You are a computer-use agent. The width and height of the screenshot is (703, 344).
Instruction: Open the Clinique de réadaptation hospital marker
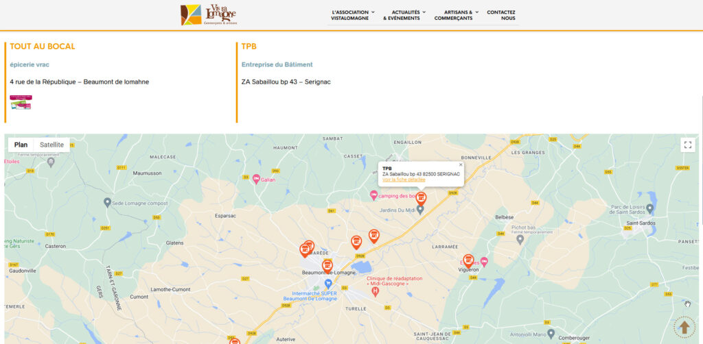point(376,292)
